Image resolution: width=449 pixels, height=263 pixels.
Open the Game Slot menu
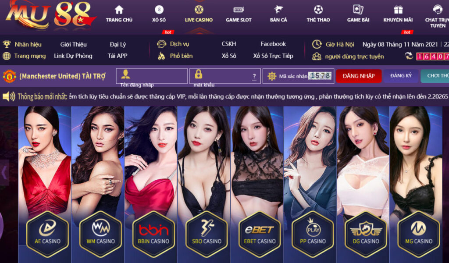pyautogui.click(x=239, y=14)
